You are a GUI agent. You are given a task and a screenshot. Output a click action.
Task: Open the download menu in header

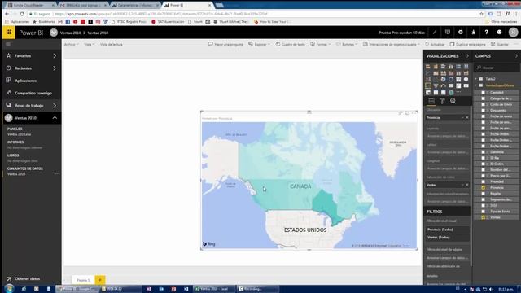(x=474, y=33)
